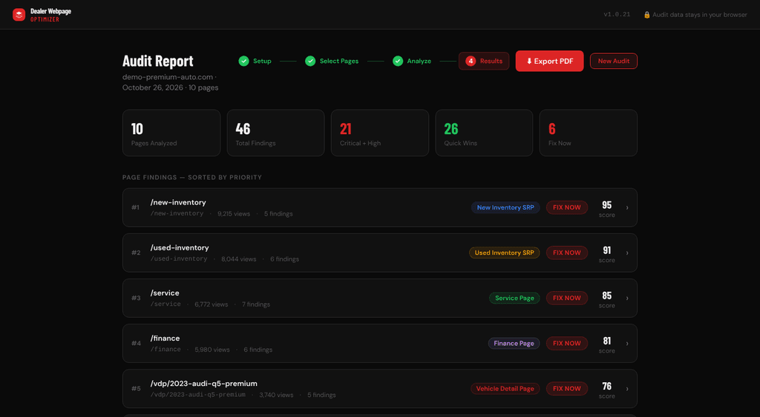Click the score 81 value
This screenshot has height=417, width=760.
tap(607, 341)
